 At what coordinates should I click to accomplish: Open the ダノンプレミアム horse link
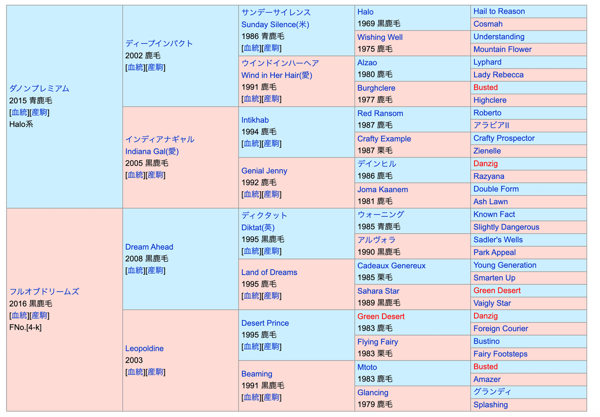coord(39,88)
